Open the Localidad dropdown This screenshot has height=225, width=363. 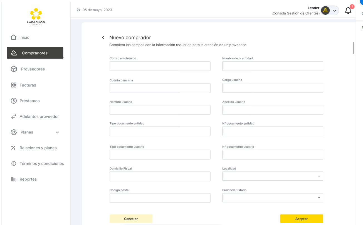click(272, 176)
